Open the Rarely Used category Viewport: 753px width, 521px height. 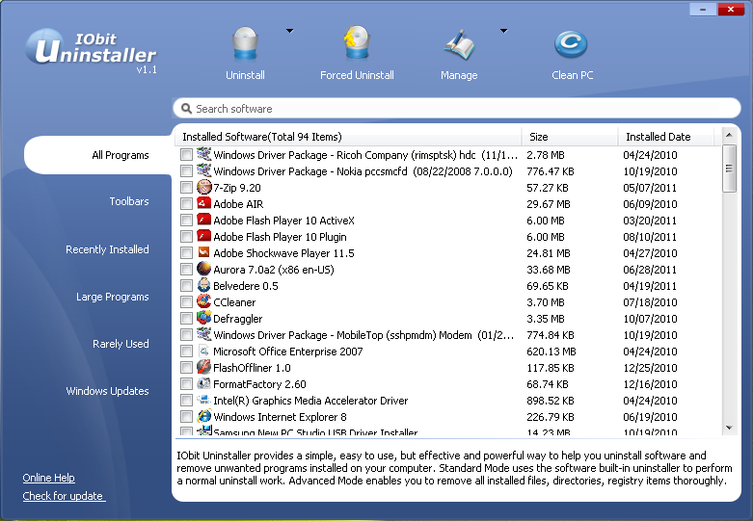pos(121,344)
